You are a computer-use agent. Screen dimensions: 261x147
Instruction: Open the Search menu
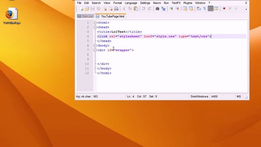coord(96,3)
